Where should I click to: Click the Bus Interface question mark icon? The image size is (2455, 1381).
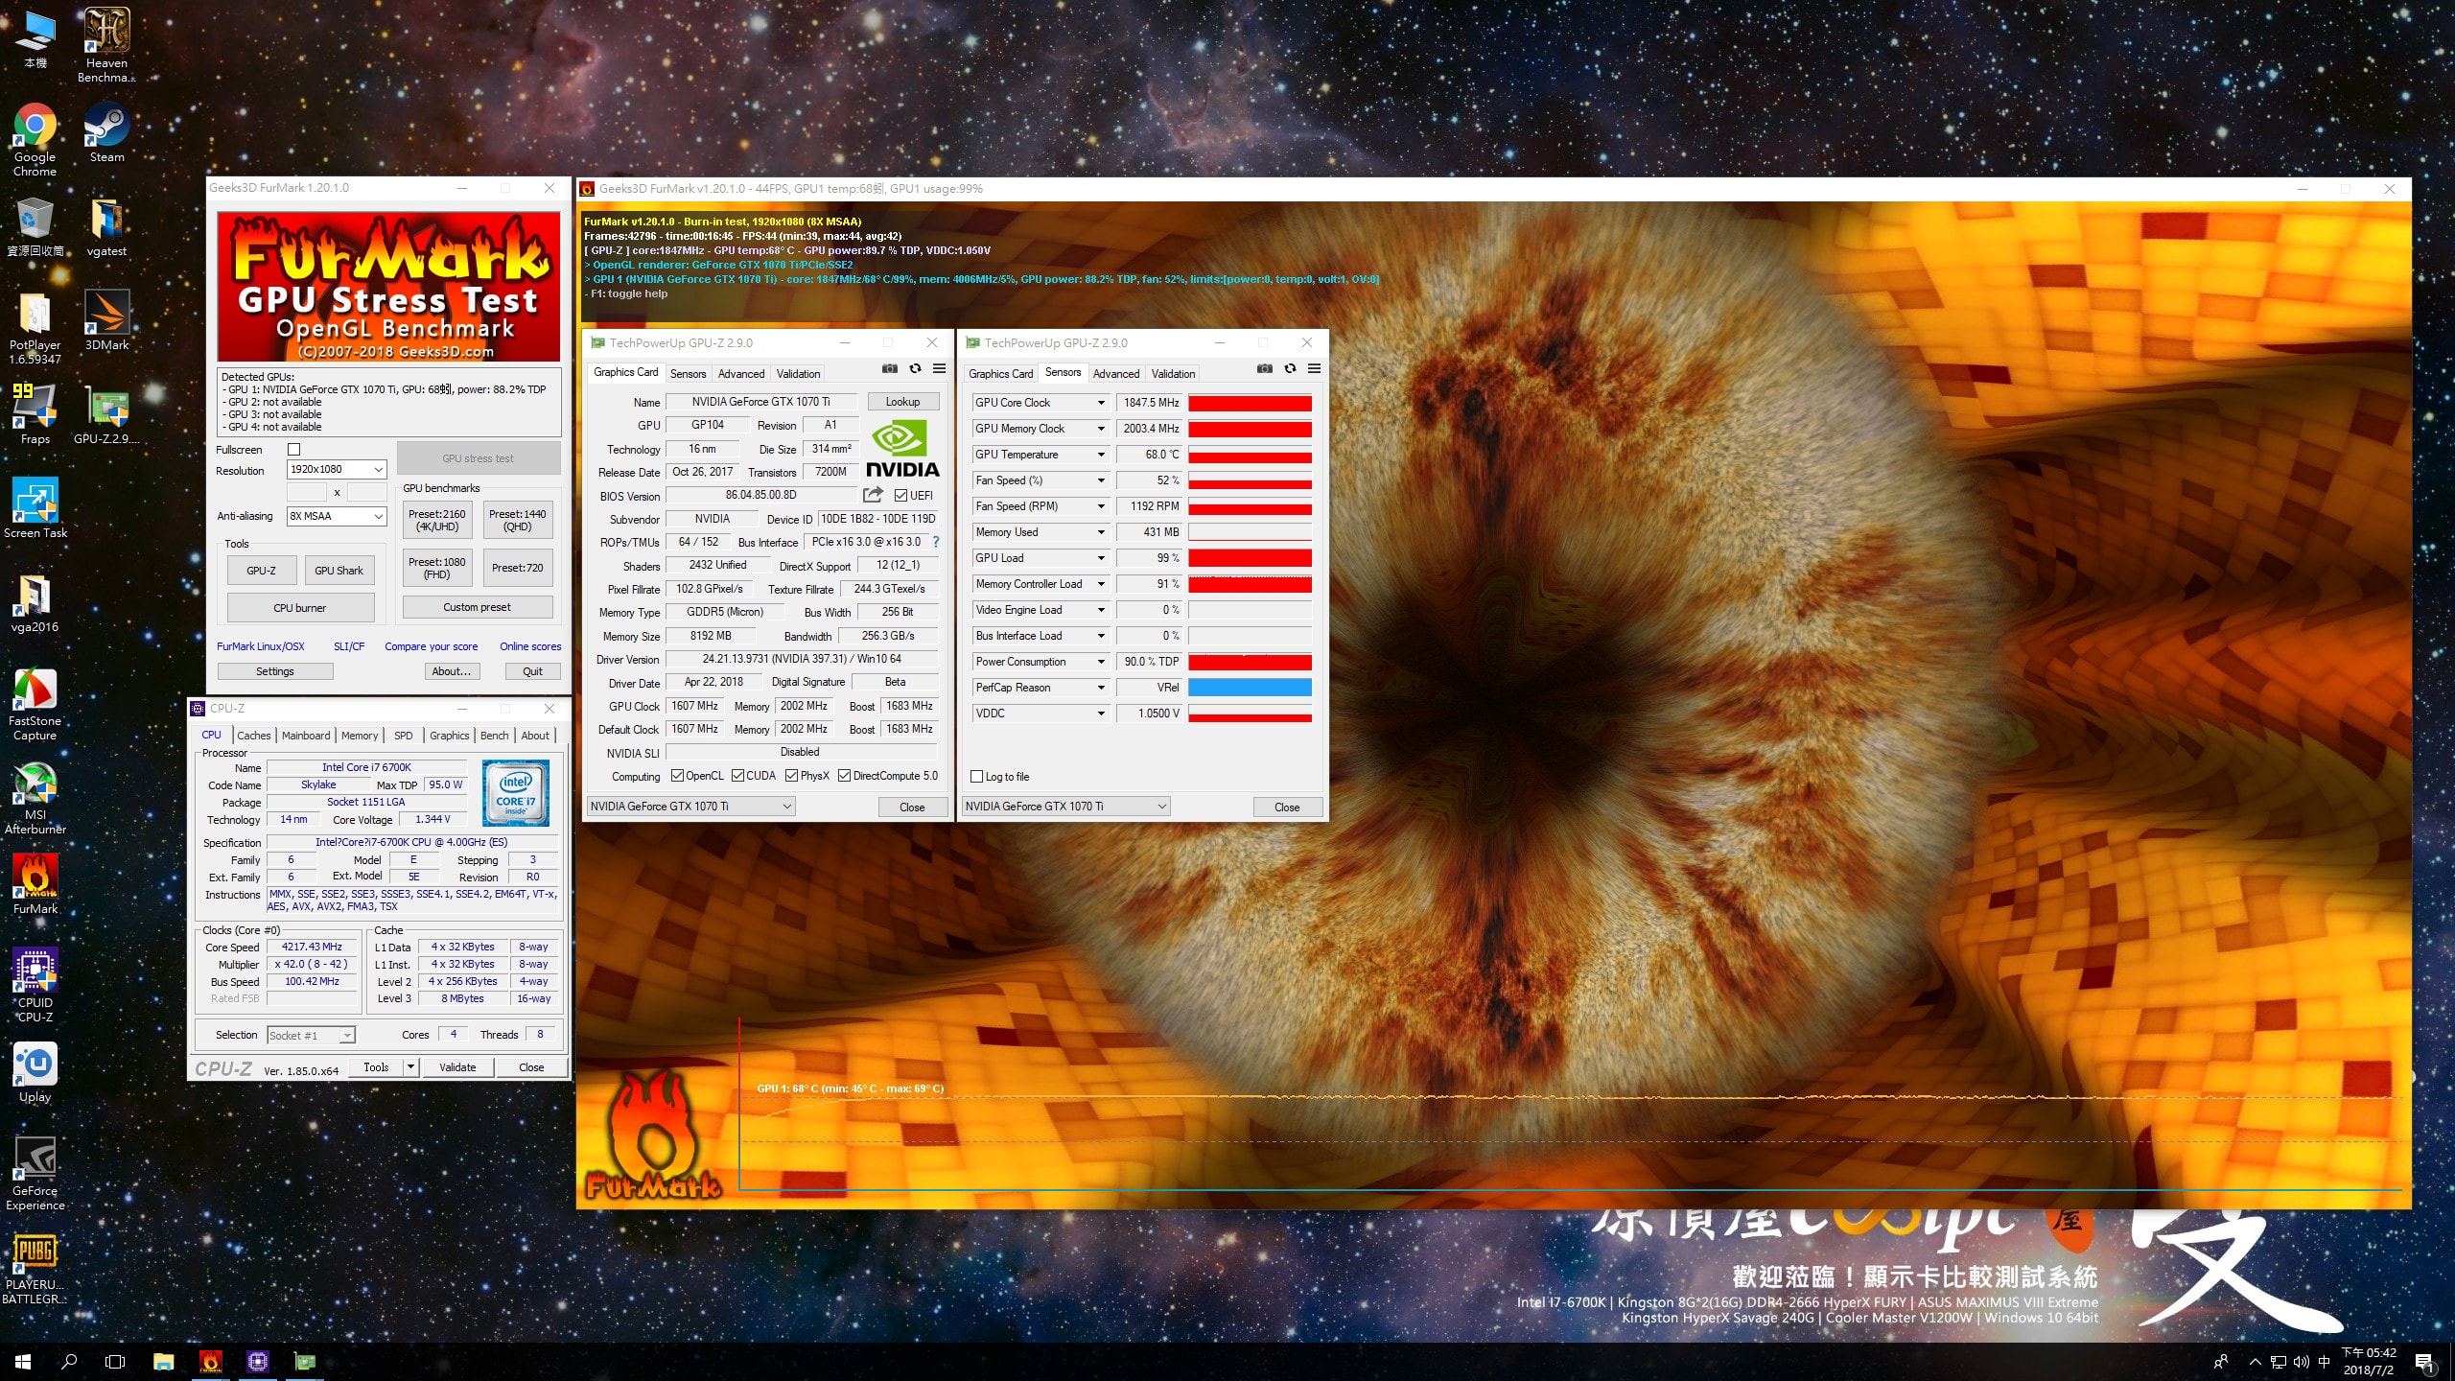936,542
